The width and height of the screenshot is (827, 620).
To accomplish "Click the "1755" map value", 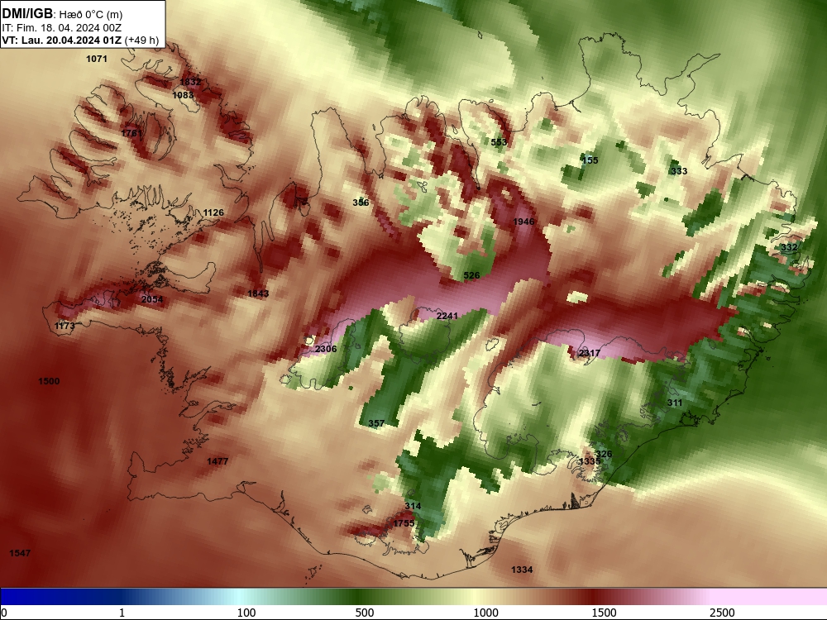I will click(x=404, y=523).
